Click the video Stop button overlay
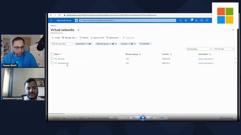 coord(131,118)
